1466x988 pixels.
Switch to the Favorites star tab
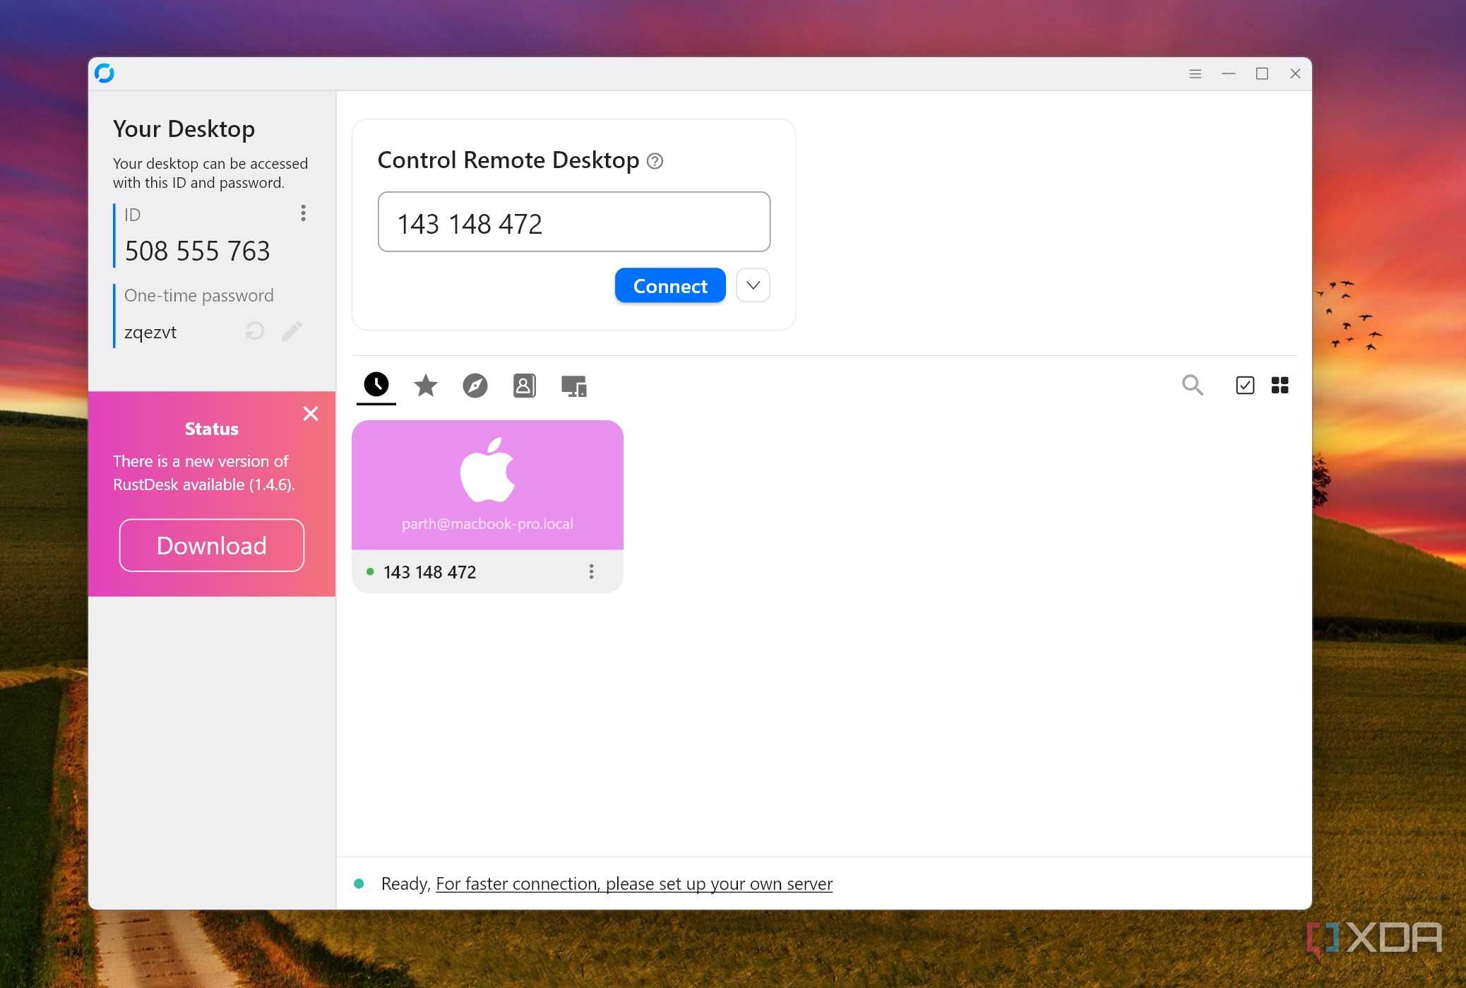(426, 386)
